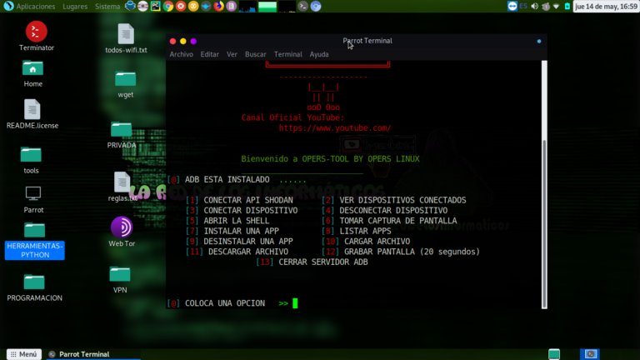
Task: Click the YouTube URL in terminal
Action: pos(334,128)
